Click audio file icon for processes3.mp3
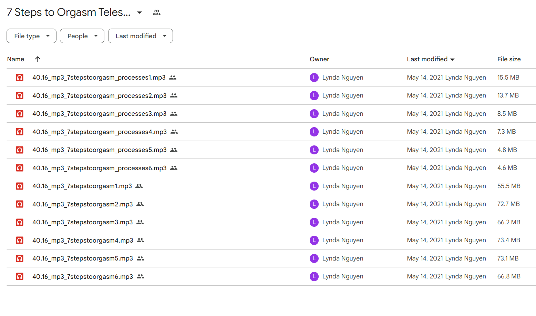 (20, 114)
